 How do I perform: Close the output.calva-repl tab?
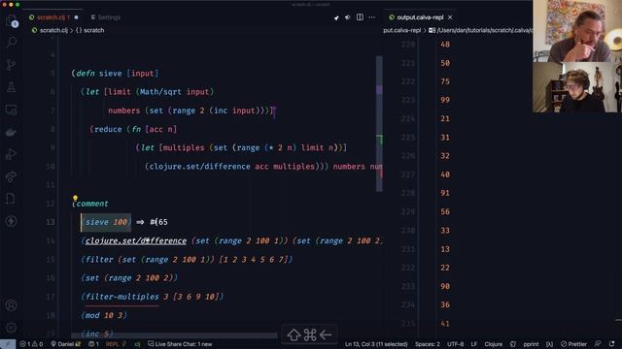coord(450,17)
